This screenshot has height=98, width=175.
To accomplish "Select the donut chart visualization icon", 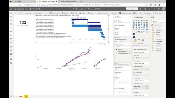I will point(144,25).
